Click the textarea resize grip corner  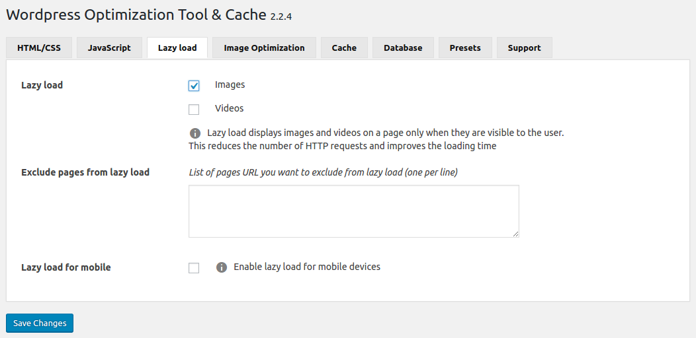click(516, 234)
